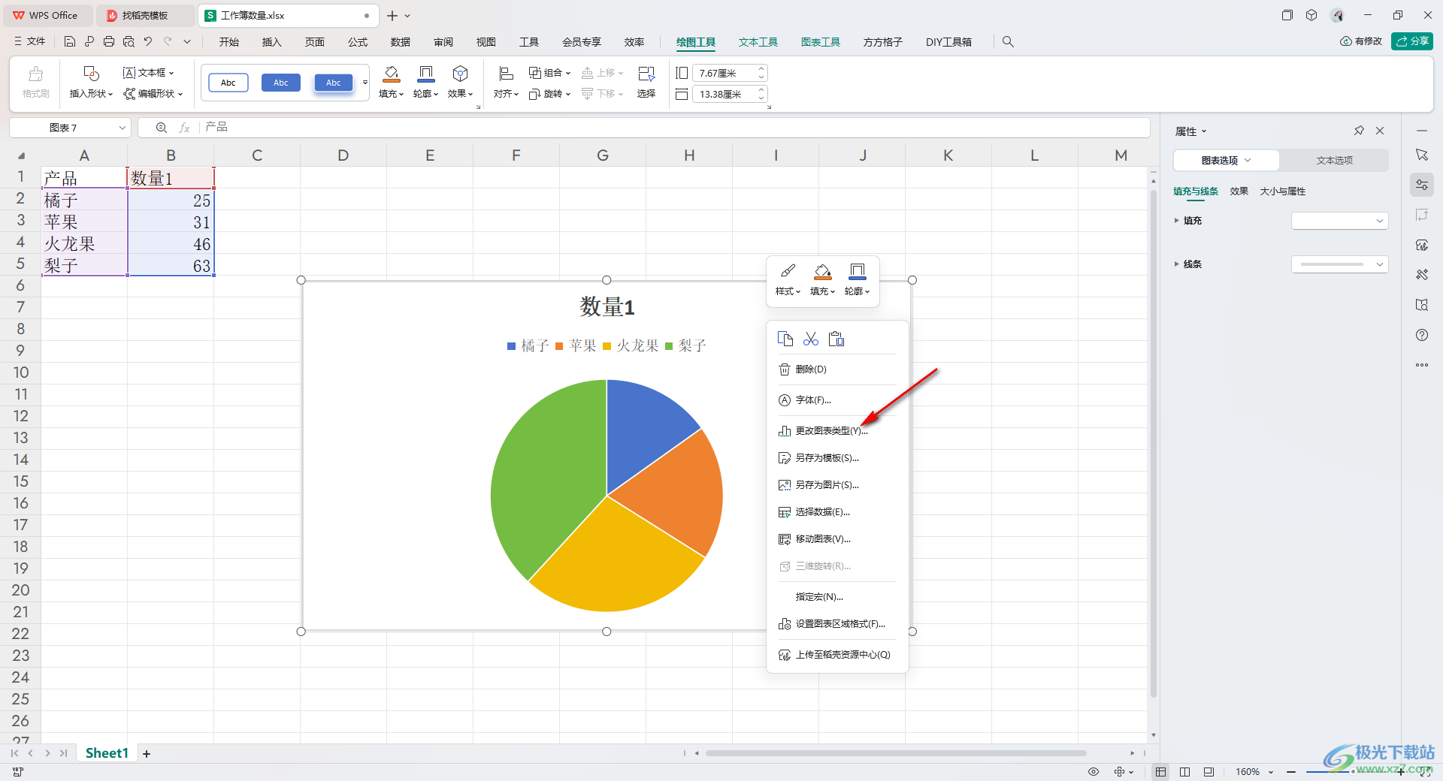Click the zoom lens icon in the formula bar
Viewport: 1443px width, 781px height.
(x=161, y=128)
